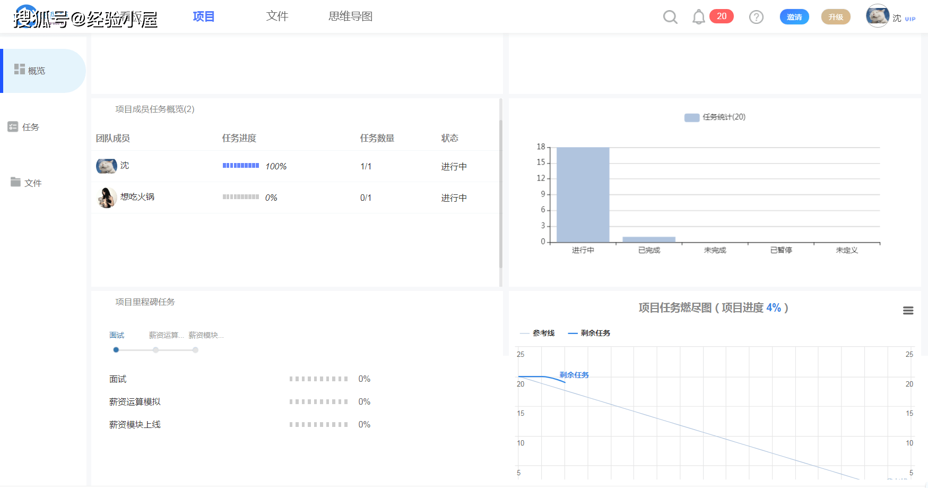Click the member list scrollbar
The height and width of the screenshot is (488, 928).
click(x=500, y=194)
